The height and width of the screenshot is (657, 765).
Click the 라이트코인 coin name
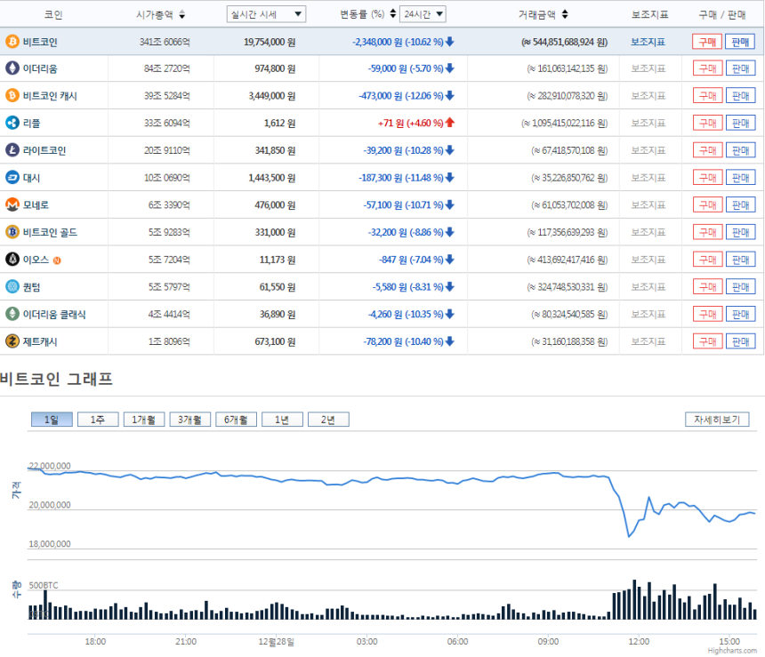click(x=44, y=150)
